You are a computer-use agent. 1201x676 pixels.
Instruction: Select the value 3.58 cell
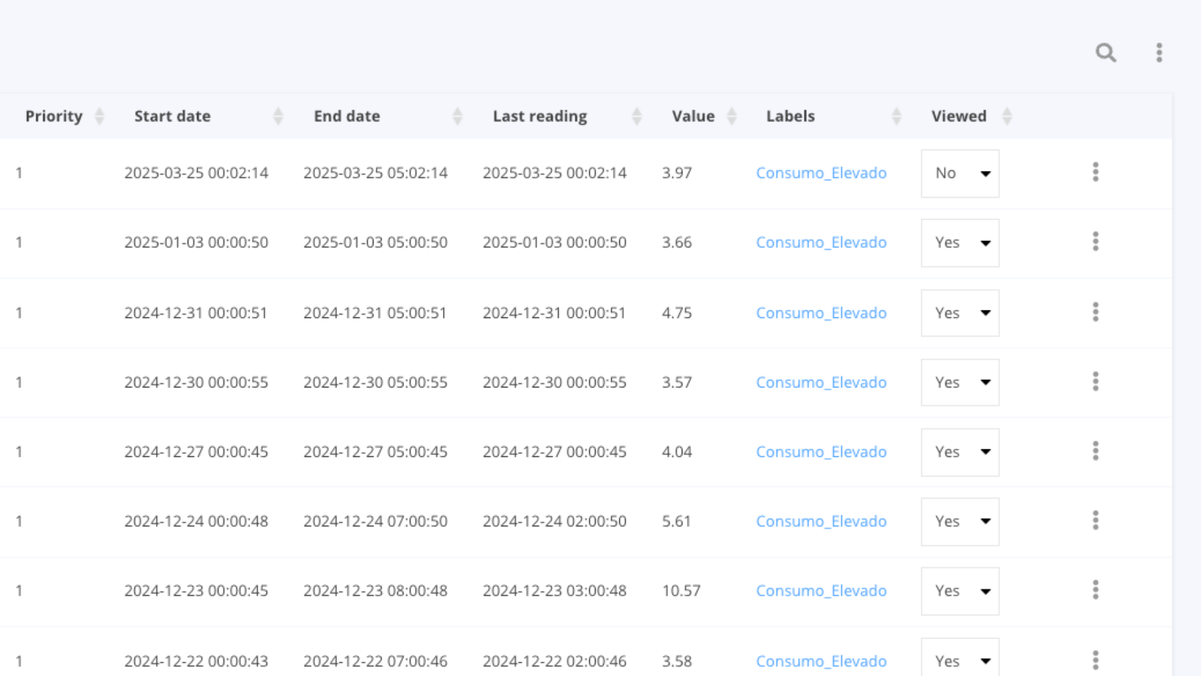pyautogui.click(x=677, y=662)
